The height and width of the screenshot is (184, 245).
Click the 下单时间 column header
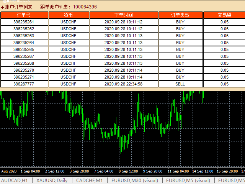point(124,15)
